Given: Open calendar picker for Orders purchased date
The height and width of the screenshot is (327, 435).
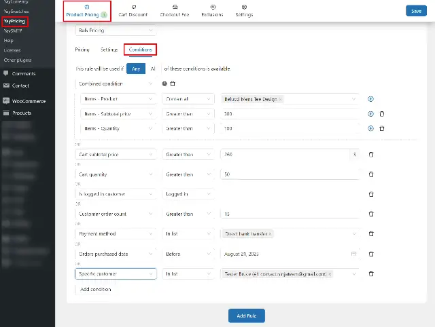Looking at the screenshot, I should (353, 254).
